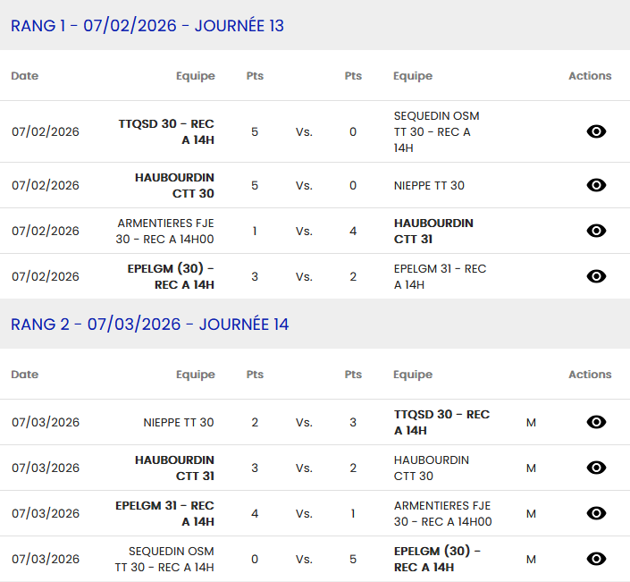View details of TTQSD 30 vs Sequedin match
Screen dimensions: 630x582
pos(596,131)
